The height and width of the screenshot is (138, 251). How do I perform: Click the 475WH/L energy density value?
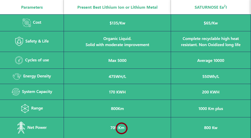[x=117, y=77]
